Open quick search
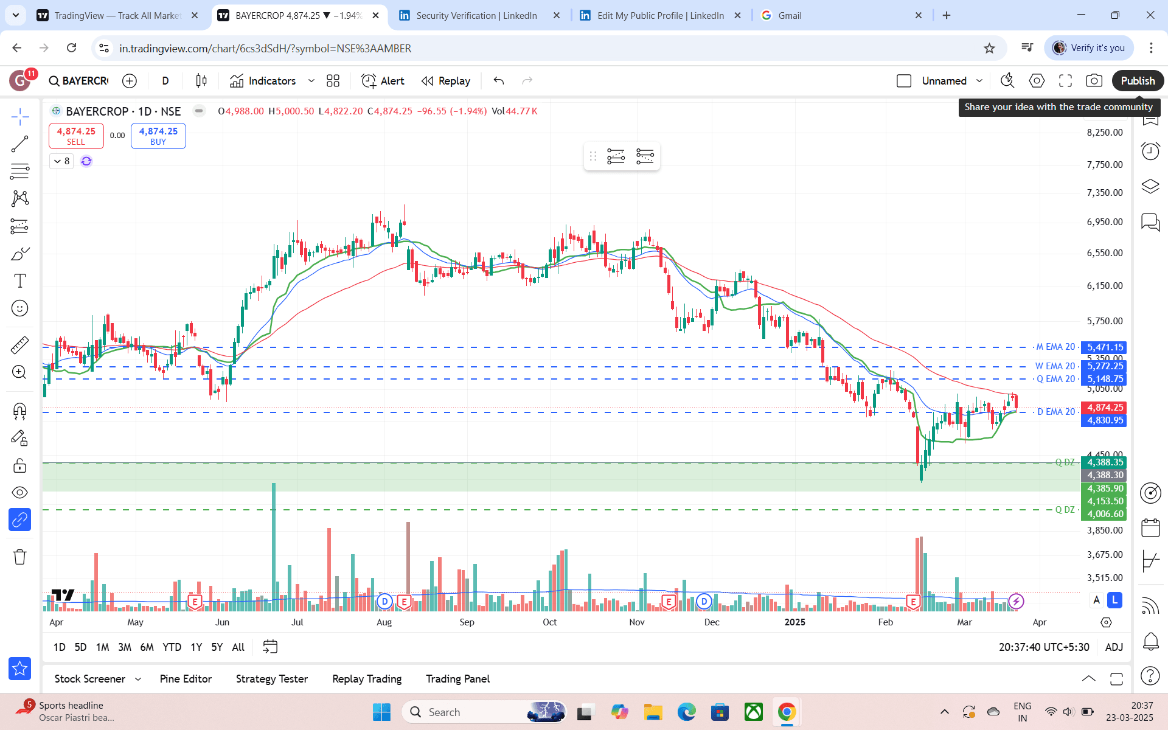Screen dimensions: 1168x730 point(1007,81)
